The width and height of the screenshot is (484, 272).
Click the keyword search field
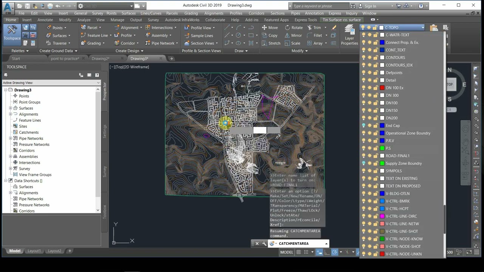(x=320, y=6)
